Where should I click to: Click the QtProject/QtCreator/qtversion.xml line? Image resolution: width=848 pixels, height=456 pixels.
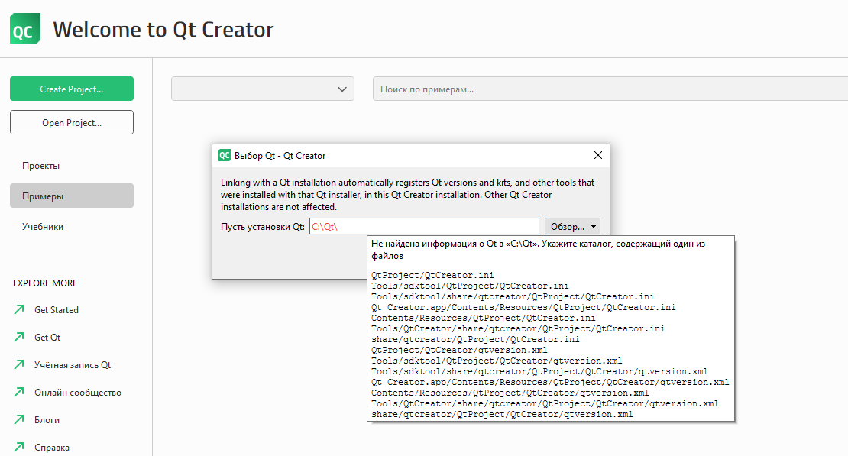coord(459,350)
